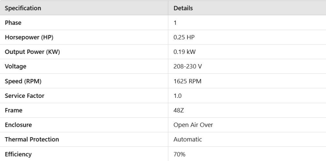Select the 1.0 service factor value
This screenshot has height=161, width=326.
coord(177,96)
